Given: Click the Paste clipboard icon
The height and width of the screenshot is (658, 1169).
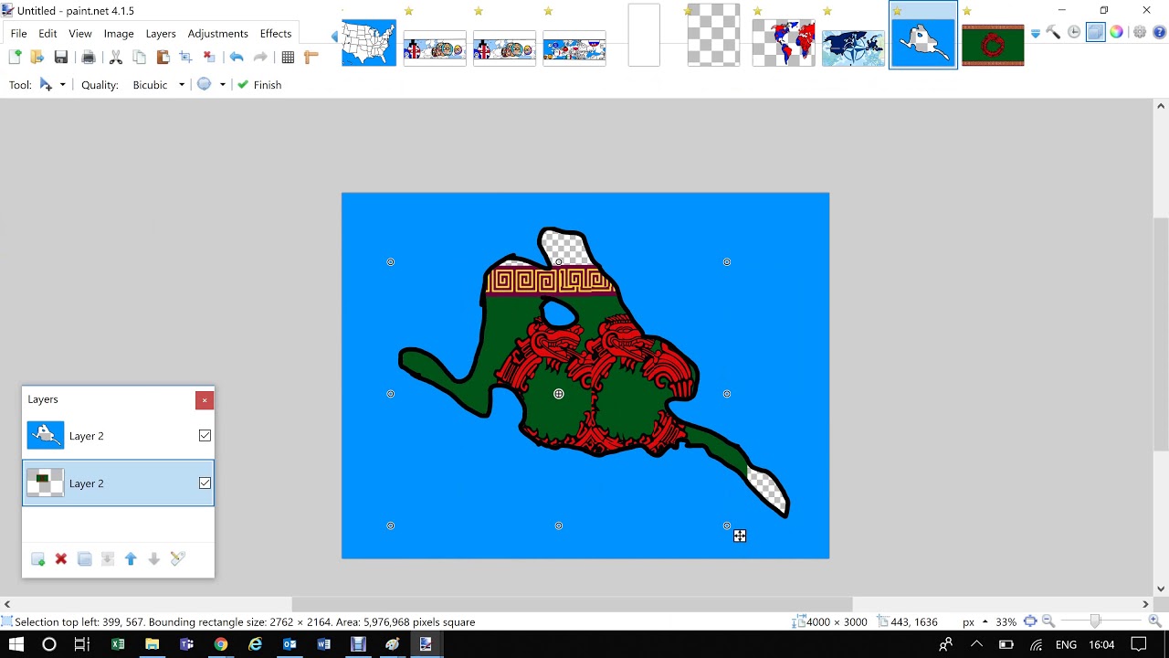Looking at the screenshot, I should 163,58.
